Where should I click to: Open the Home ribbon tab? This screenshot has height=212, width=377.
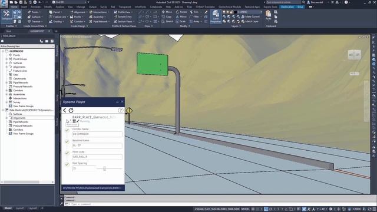pyautogui.click(x=14, y=7)
